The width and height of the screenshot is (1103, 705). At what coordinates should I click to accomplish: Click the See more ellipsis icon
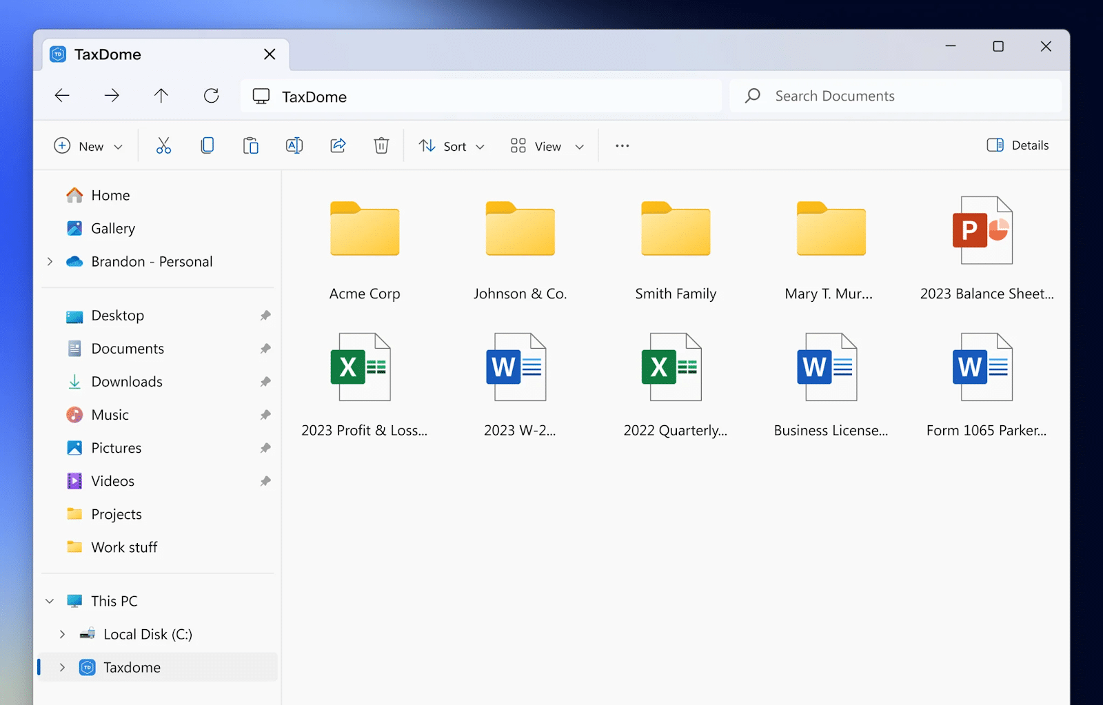point(622,145)
